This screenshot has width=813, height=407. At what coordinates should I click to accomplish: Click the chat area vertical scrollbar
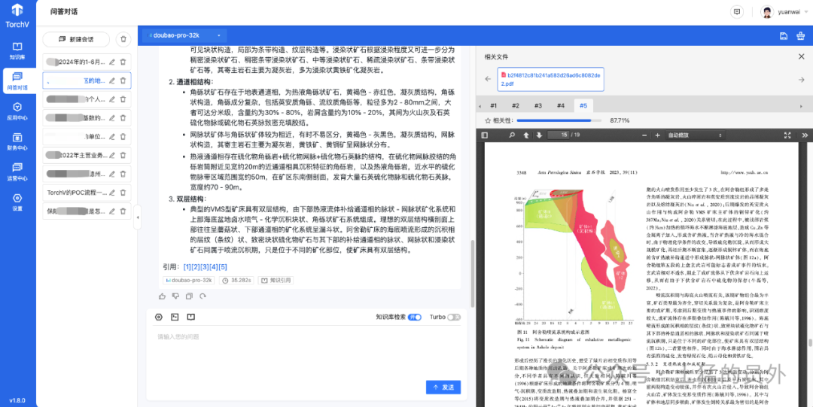coord(472,273)
